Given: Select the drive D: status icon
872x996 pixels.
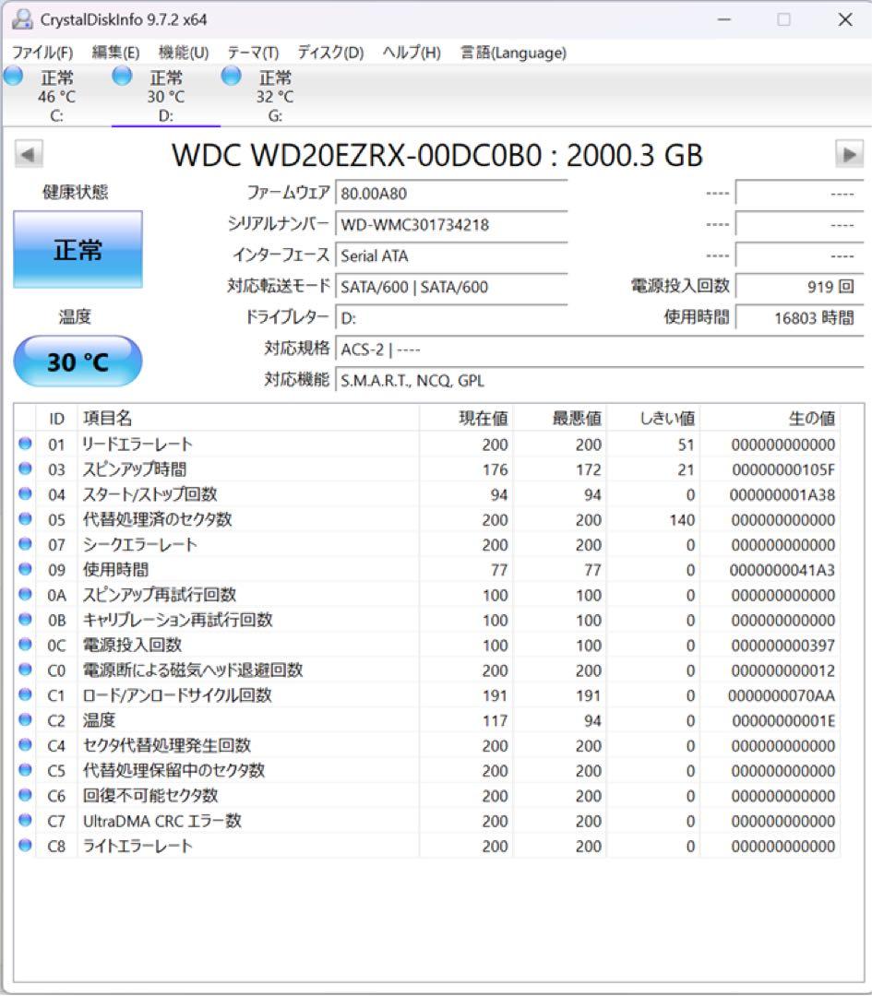Looking at the screenshot, I should click(x=121, y=77).
